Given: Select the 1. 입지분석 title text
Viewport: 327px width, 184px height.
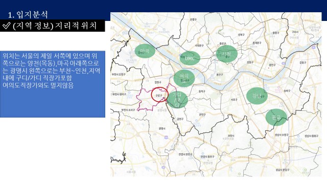Looking at the screenshot, I should tap(28, 15).
